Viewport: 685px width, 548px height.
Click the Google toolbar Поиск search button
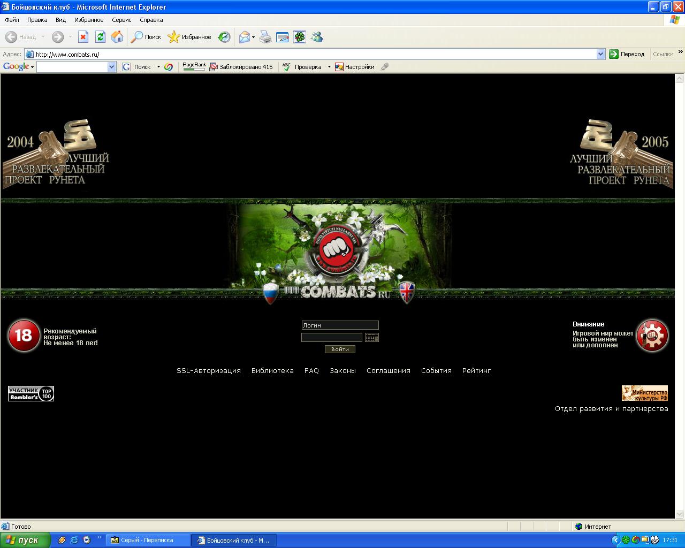click(x=137, y=67)
